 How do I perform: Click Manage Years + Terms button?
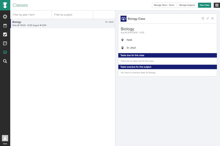[164, 5]
